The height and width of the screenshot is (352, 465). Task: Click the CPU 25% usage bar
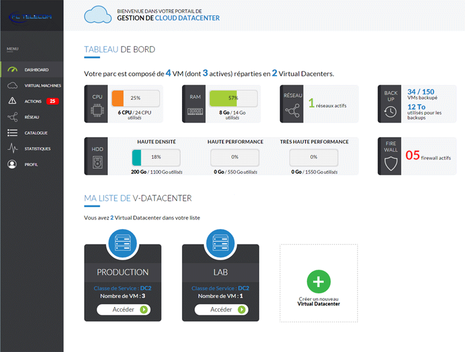click(x=135, y=98)
